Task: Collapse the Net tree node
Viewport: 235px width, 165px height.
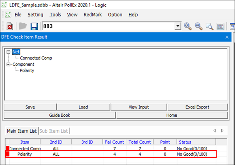Action: click(x=9, y=51)
